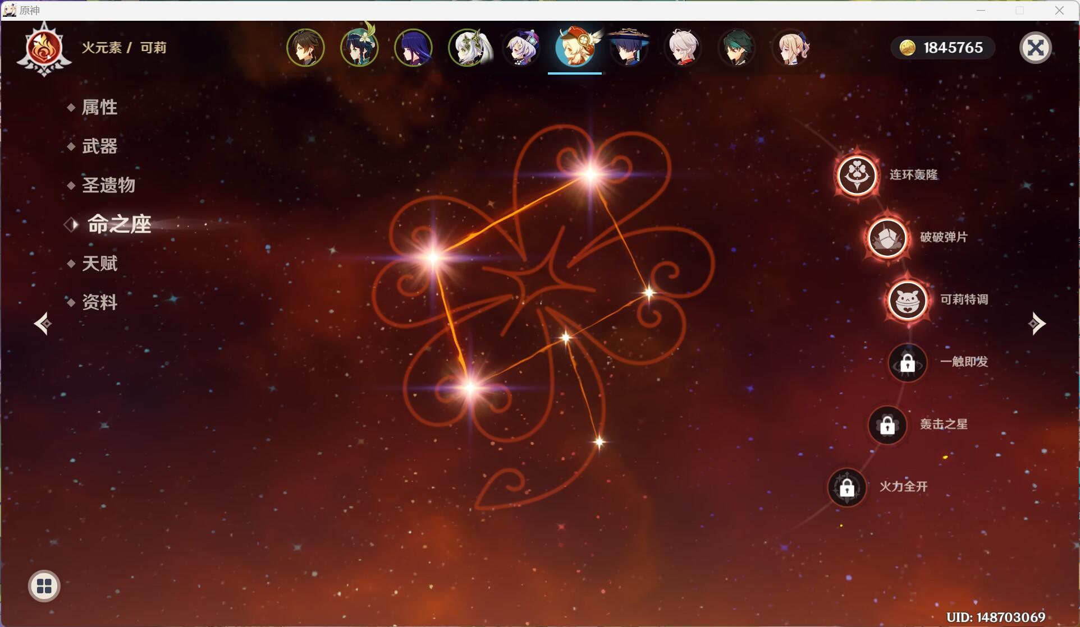Click the 一触即发 label text
Image resolution: width=1080 pixels, height=627 pixels.
click(x=964, y=362)
